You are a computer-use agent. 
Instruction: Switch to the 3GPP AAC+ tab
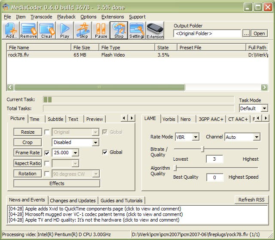[211, 119]
